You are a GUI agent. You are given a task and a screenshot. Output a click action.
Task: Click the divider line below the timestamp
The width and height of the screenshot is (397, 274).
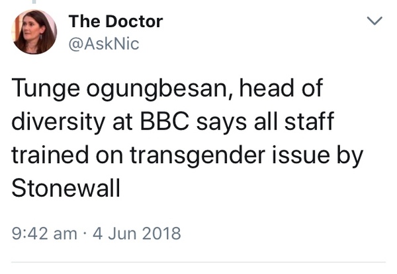(x=198, y=262)
